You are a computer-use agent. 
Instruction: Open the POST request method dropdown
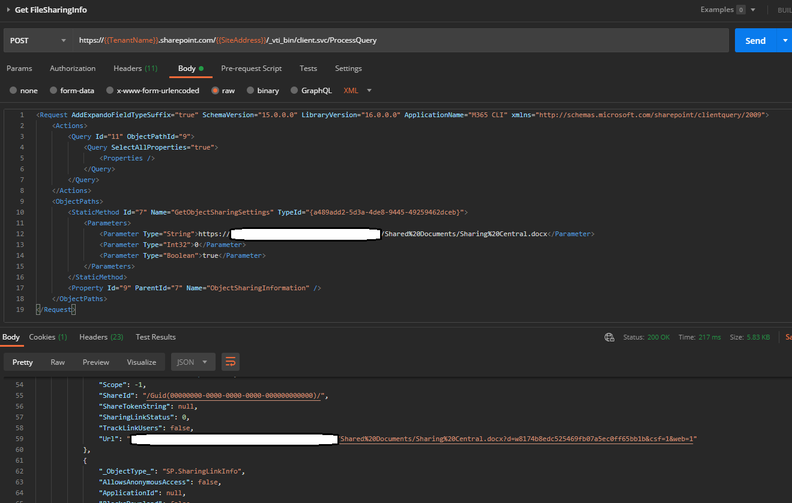(x=37, y=40)
